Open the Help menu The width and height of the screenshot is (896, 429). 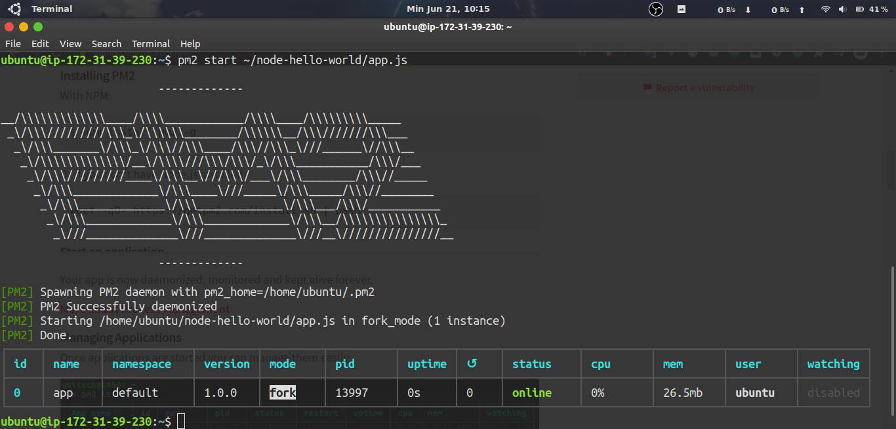click(190, 44)
